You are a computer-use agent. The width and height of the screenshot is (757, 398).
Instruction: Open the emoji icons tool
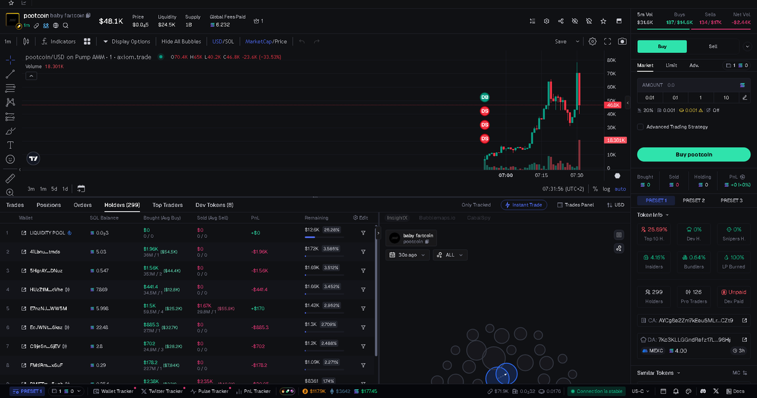coord(10,160)
